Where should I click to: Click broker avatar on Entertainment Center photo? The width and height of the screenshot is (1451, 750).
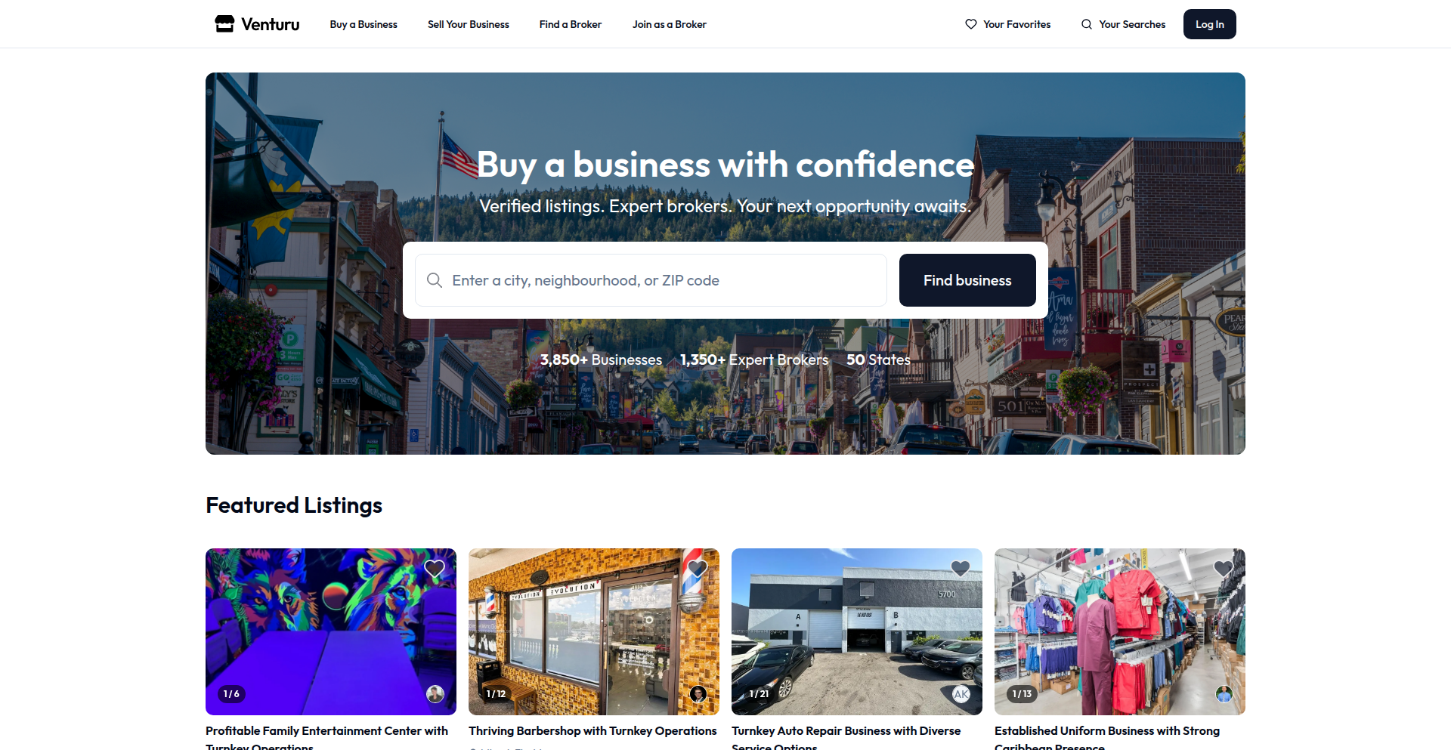point(435,694)
